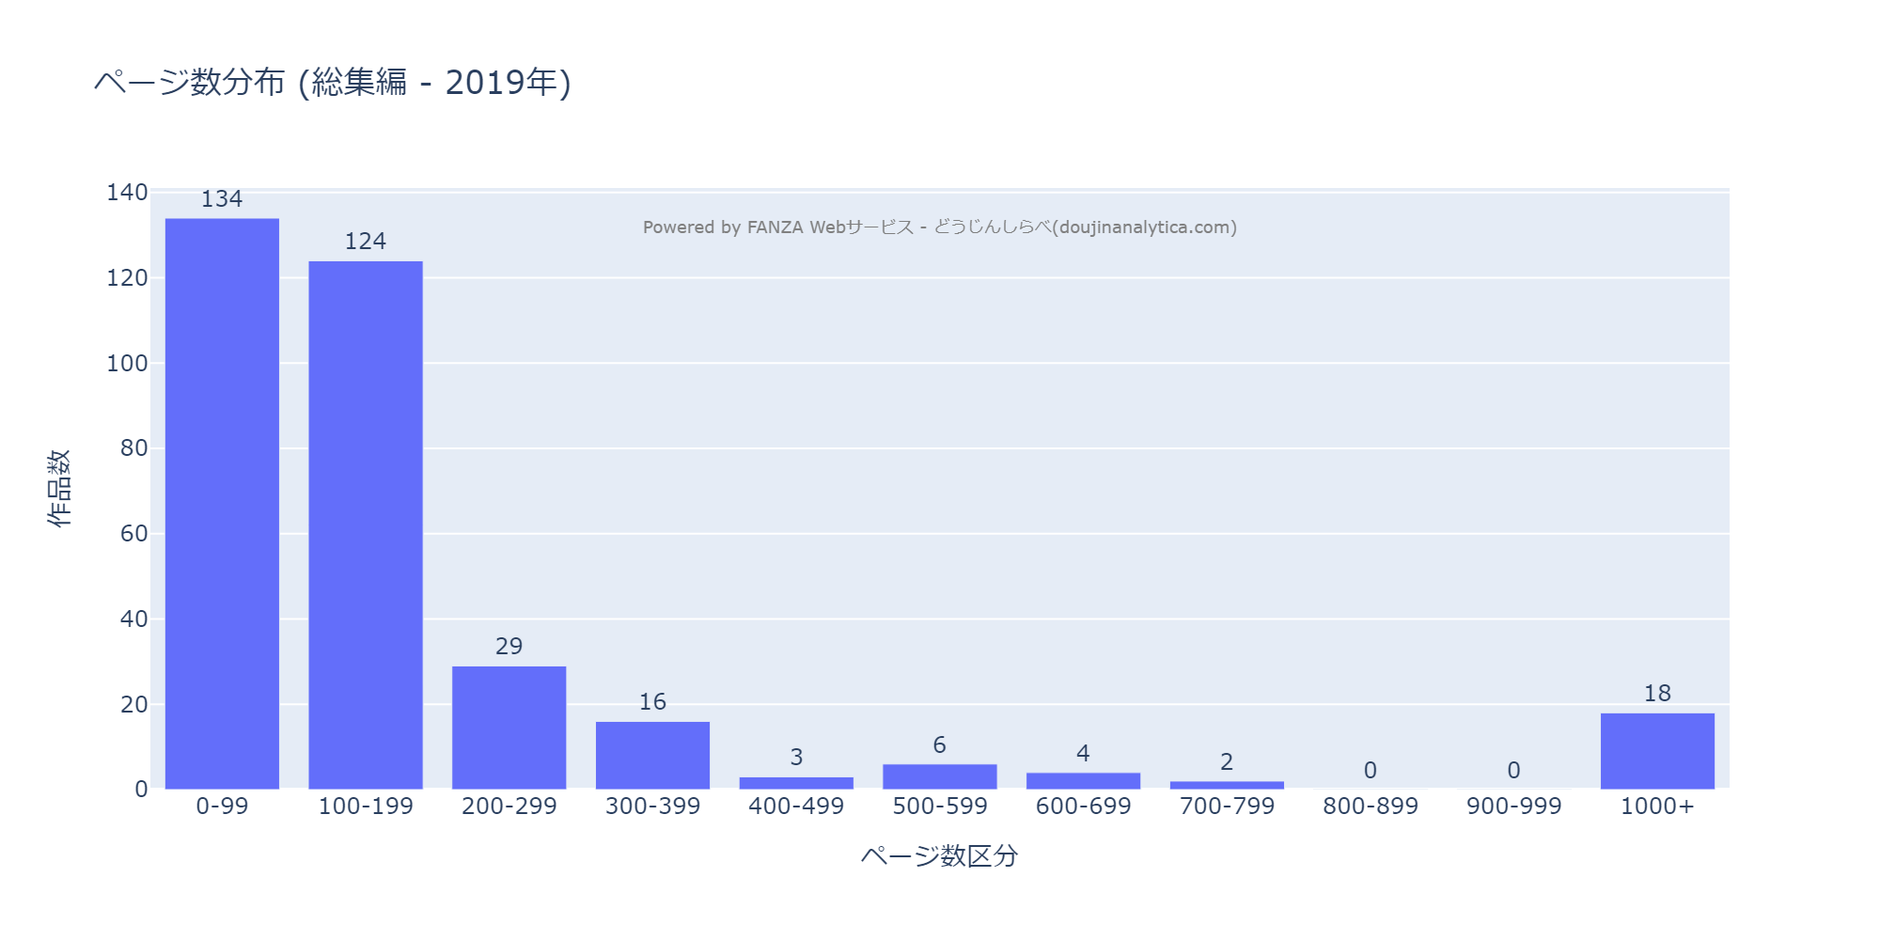Click the 200-299 bar with value 29
The height and width of the screenshot is (940, 1880).
pos(509,728)
